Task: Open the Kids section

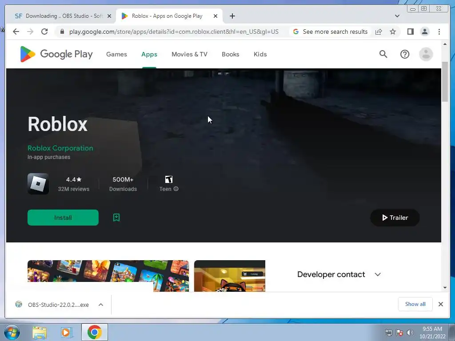Action: (260, 54)
